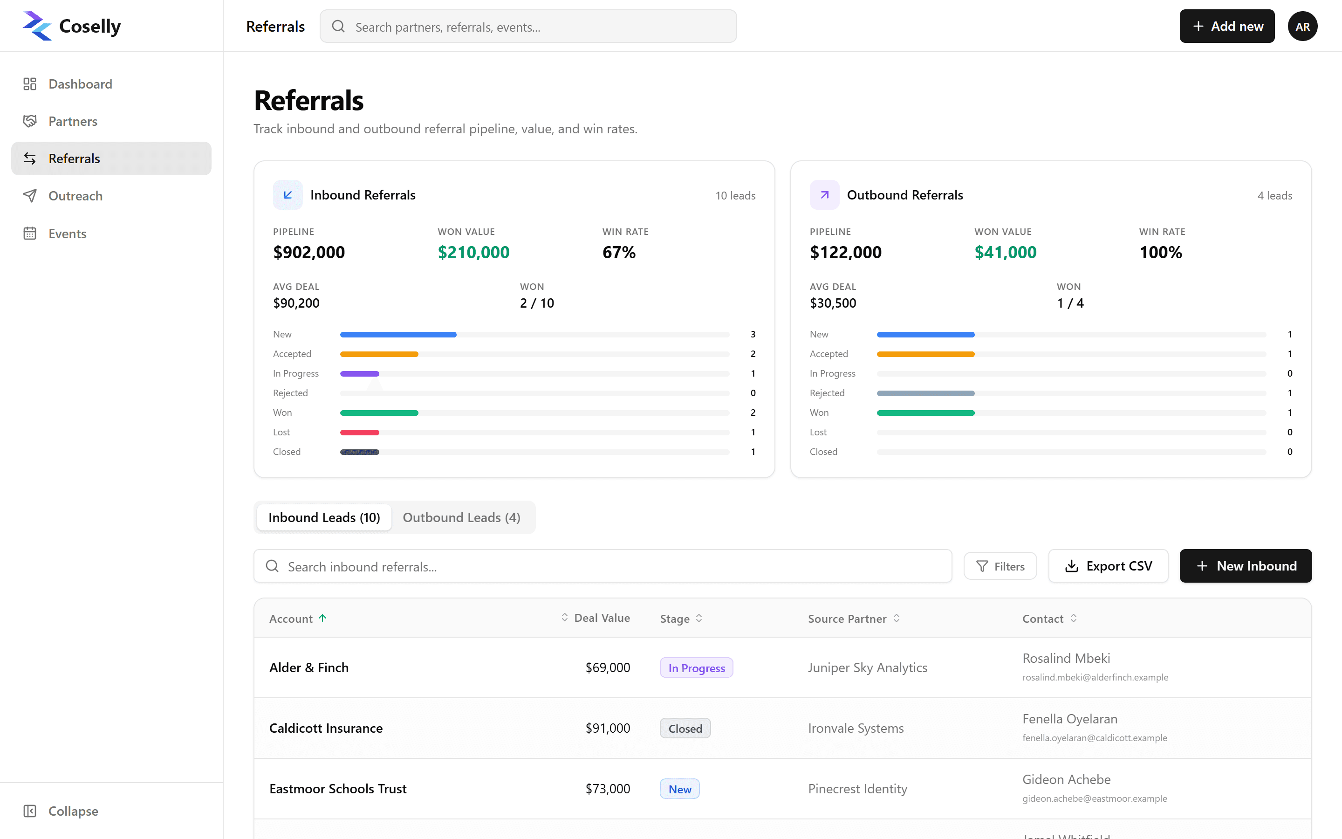Screen dimensions: 1342x839
Task: Create a New Inbound referral
Action: tap(1246, 566)
